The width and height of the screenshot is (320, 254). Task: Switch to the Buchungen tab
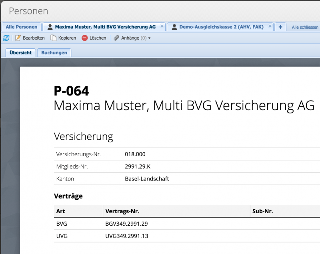54,52
